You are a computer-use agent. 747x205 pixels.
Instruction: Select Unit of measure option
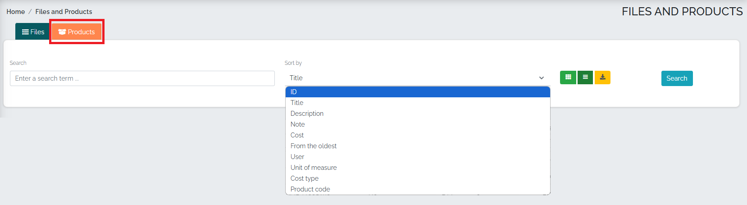click(418, 168)
